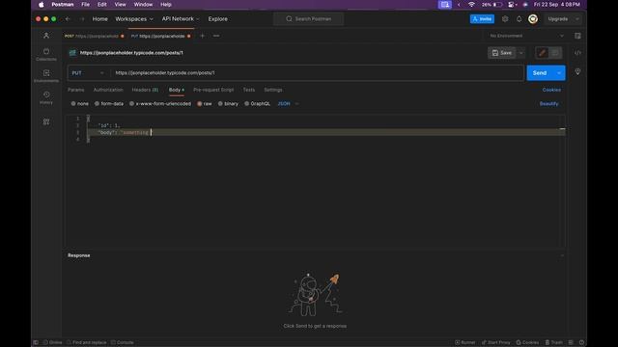Switch to the Tests tab
The height and width of the screenshot is (347, 618).
(249, 90)
